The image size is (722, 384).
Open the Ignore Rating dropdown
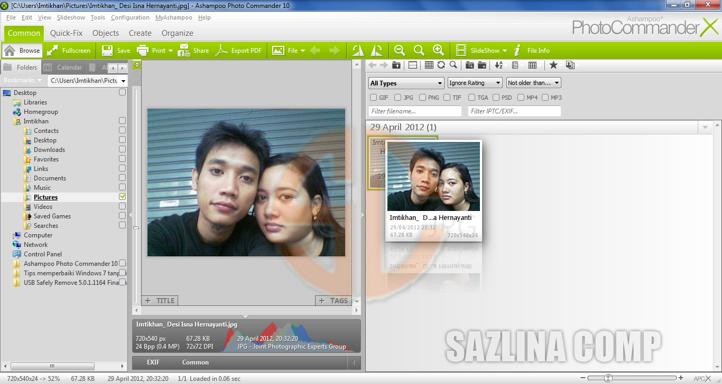coord(475,83)
